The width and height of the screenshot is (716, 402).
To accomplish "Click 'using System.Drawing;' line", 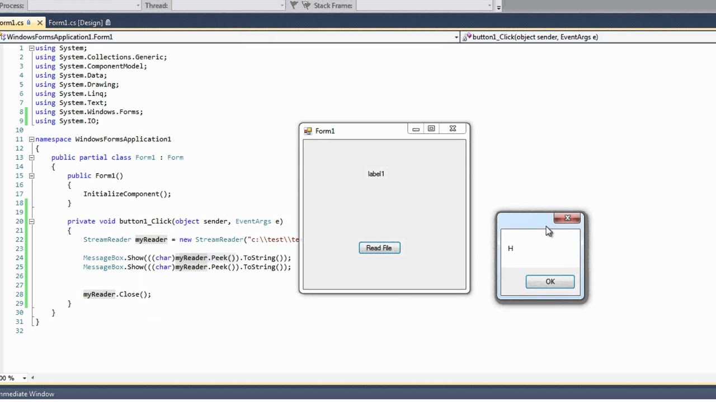I will click(x=77, y=84).
